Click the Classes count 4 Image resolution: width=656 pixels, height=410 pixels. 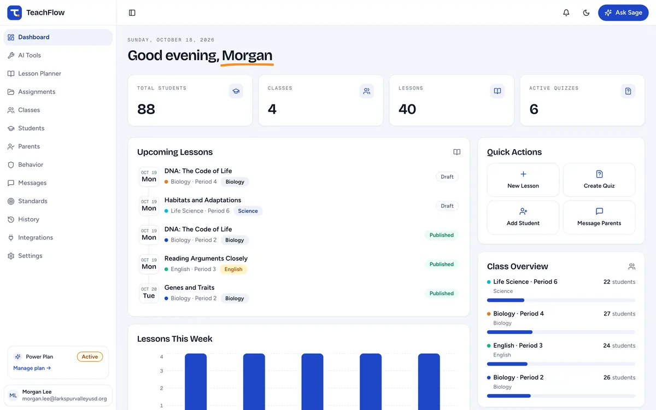coord(272,109)
